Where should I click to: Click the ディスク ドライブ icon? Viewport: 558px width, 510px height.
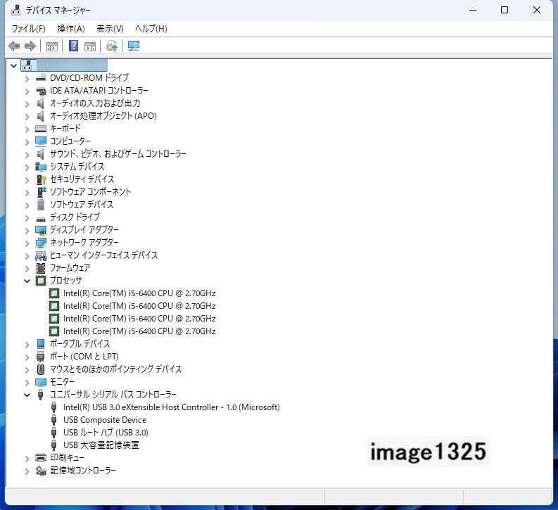41,217
